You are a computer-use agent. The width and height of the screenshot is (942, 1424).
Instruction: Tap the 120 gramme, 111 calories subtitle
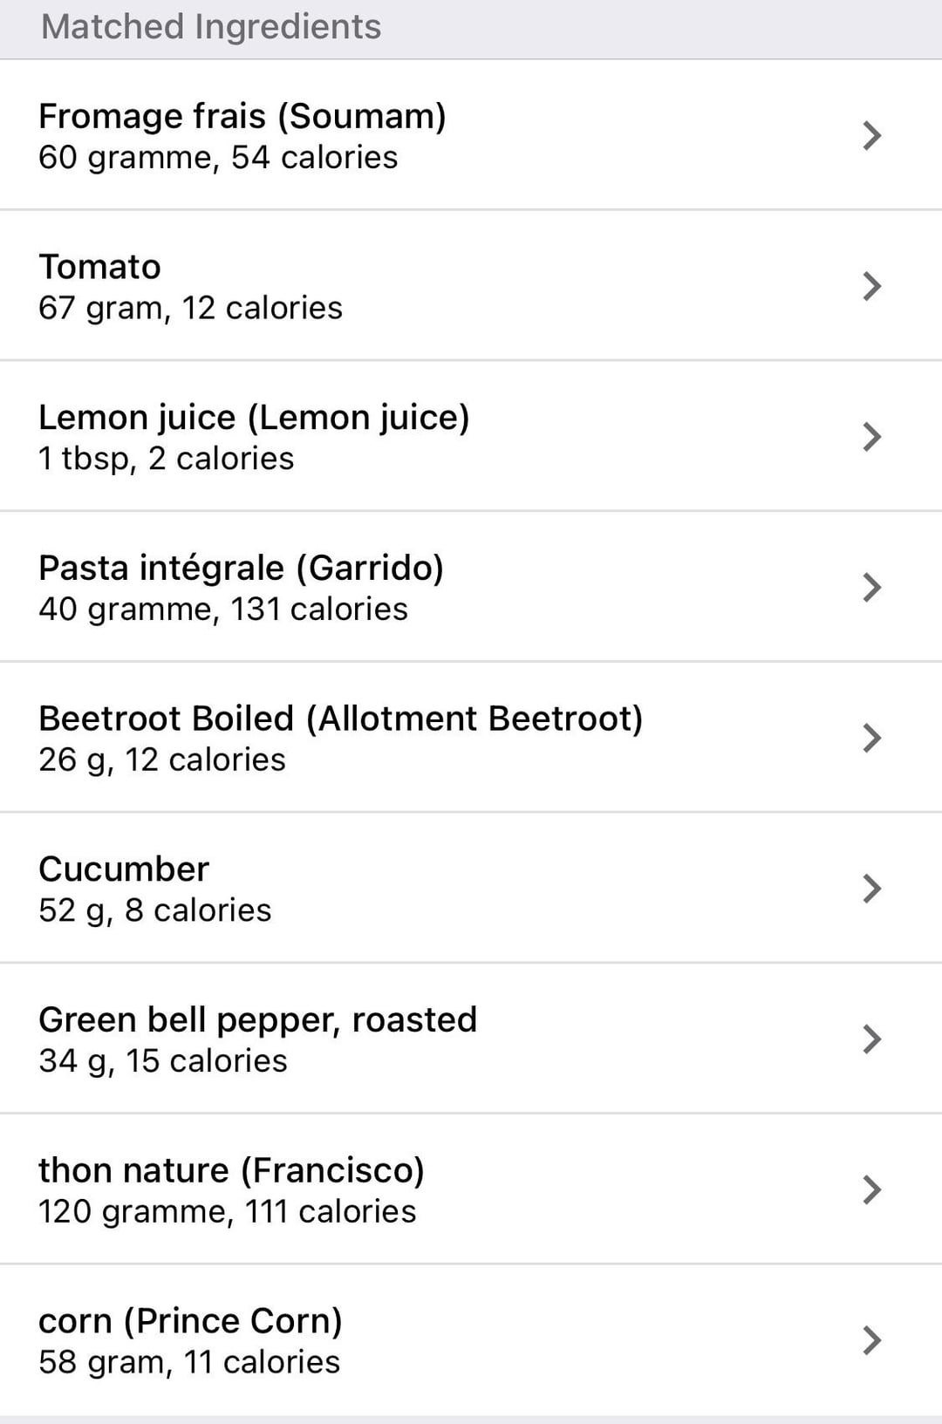pyautogui.click(x=227, y=1211)
